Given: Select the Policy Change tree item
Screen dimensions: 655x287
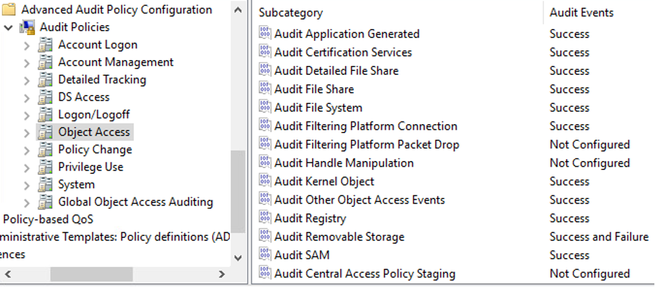Looking at the screenshot, I should click(x=94, y=149).
